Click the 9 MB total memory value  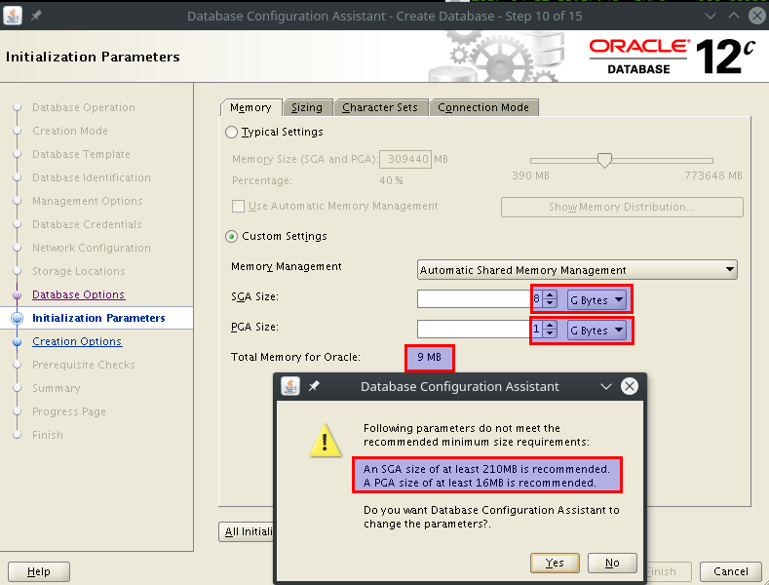[x=430, y=357]
